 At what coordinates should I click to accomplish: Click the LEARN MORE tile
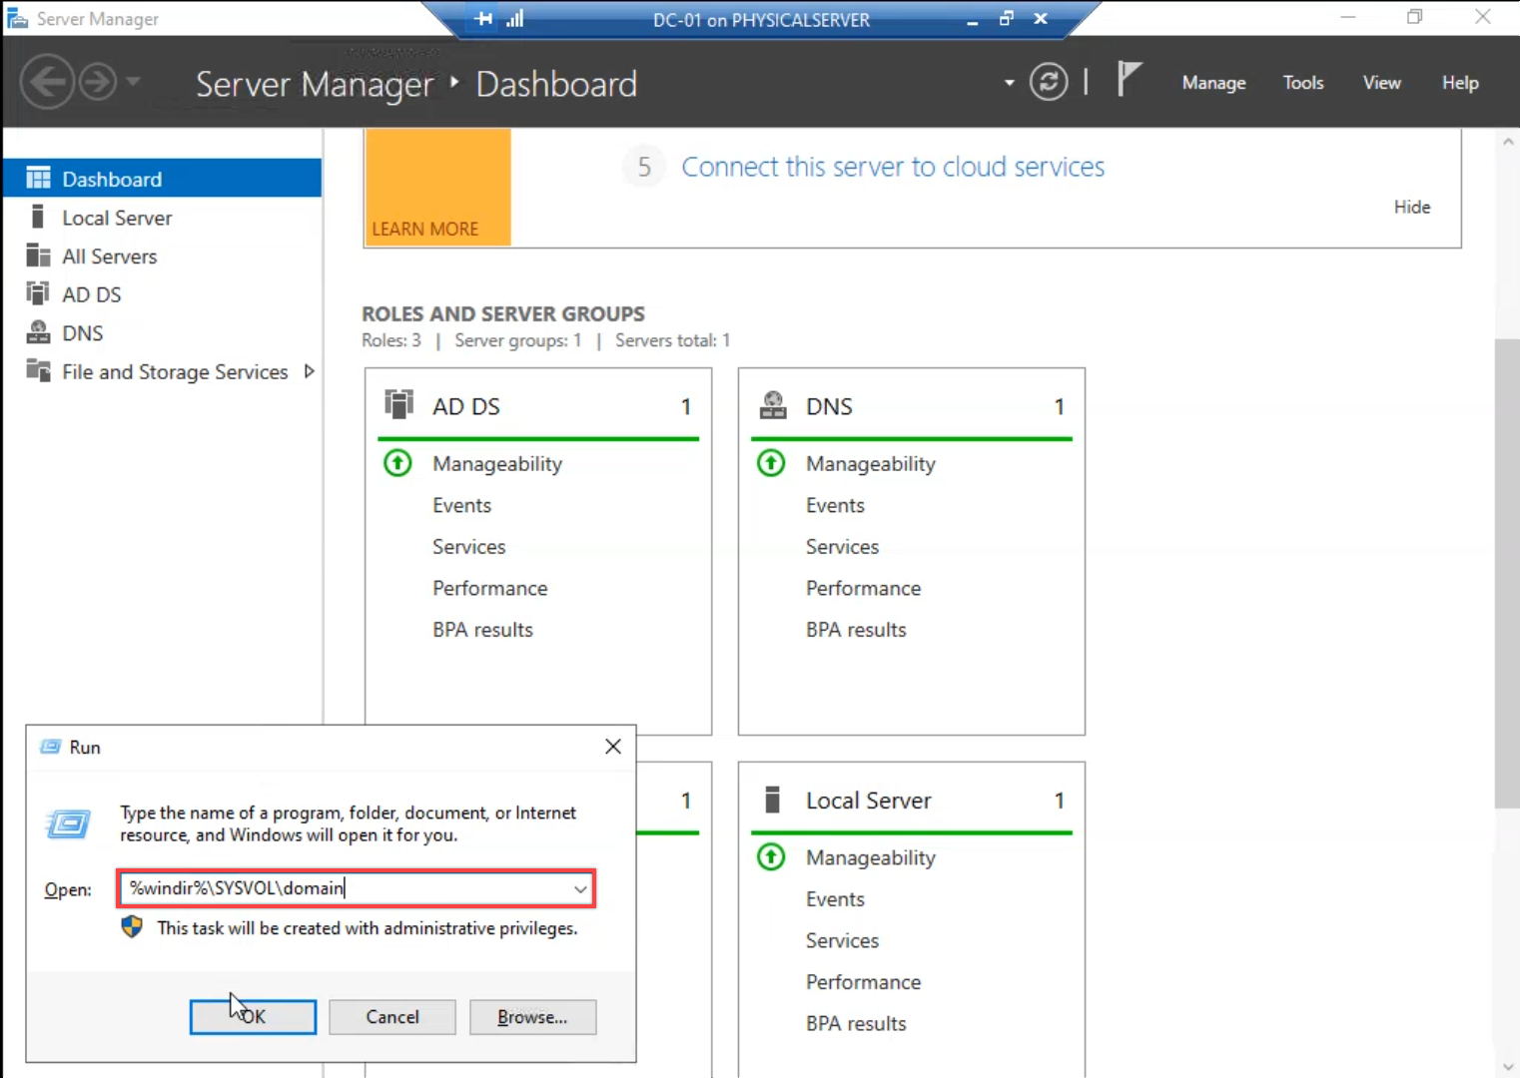click(x=437, y=187)
